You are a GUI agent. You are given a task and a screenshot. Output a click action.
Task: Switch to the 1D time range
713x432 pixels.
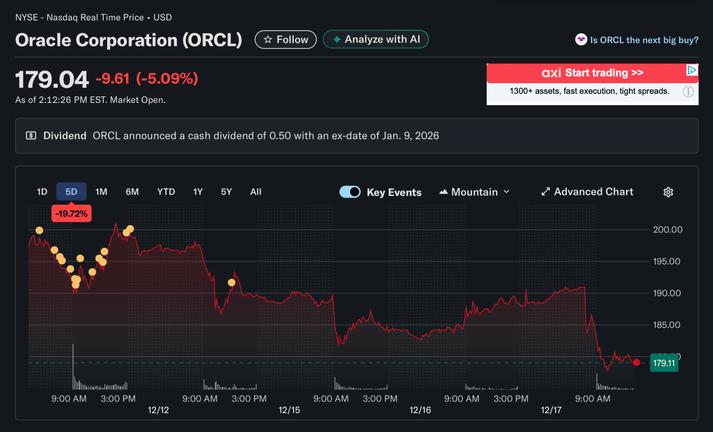pyautogui.click(x=42, y=192)
